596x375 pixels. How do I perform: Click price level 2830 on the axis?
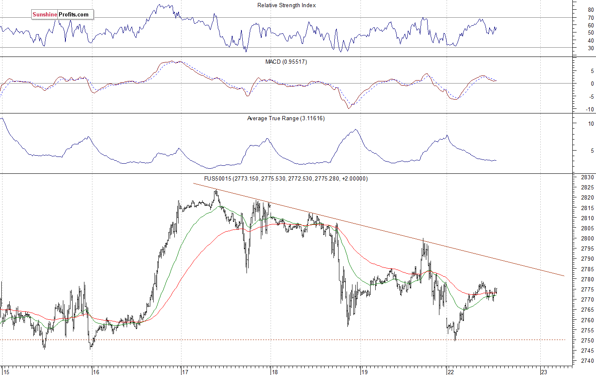(587, 178)
